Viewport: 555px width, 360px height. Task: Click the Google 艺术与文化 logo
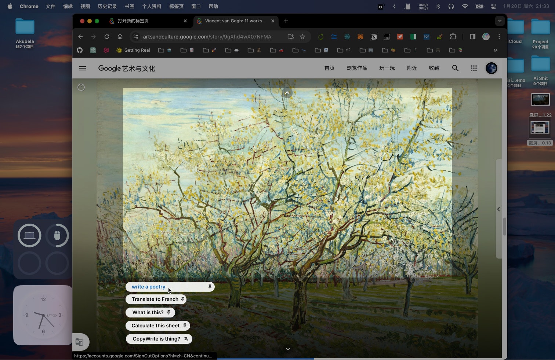[x=127, y=68]
